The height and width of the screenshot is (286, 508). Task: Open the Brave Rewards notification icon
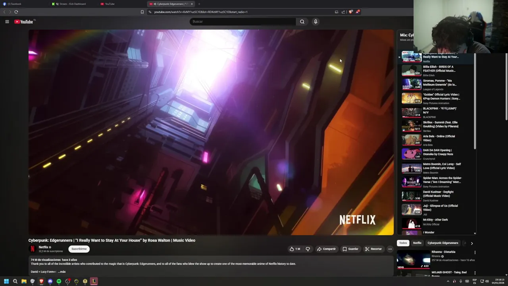(357, 12)
